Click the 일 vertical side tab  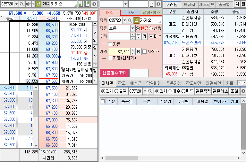[95, 48]
